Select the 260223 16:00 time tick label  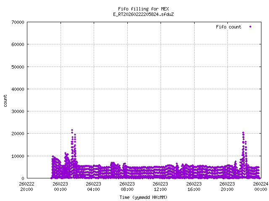[194, 186]
